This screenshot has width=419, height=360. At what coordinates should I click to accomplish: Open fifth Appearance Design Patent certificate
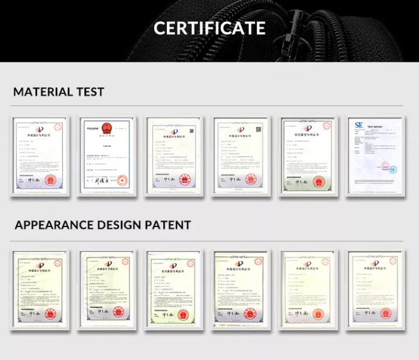(308, 290)
